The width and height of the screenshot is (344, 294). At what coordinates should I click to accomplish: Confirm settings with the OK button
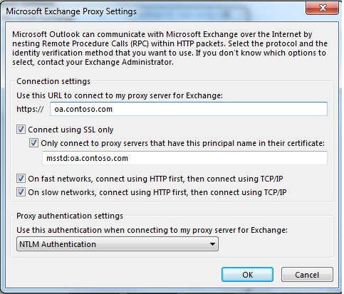click(x=247, y=275)
